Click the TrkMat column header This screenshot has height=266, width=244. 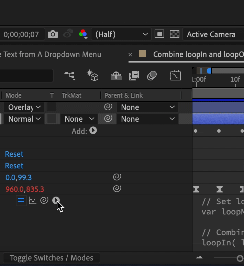point(71,95)
